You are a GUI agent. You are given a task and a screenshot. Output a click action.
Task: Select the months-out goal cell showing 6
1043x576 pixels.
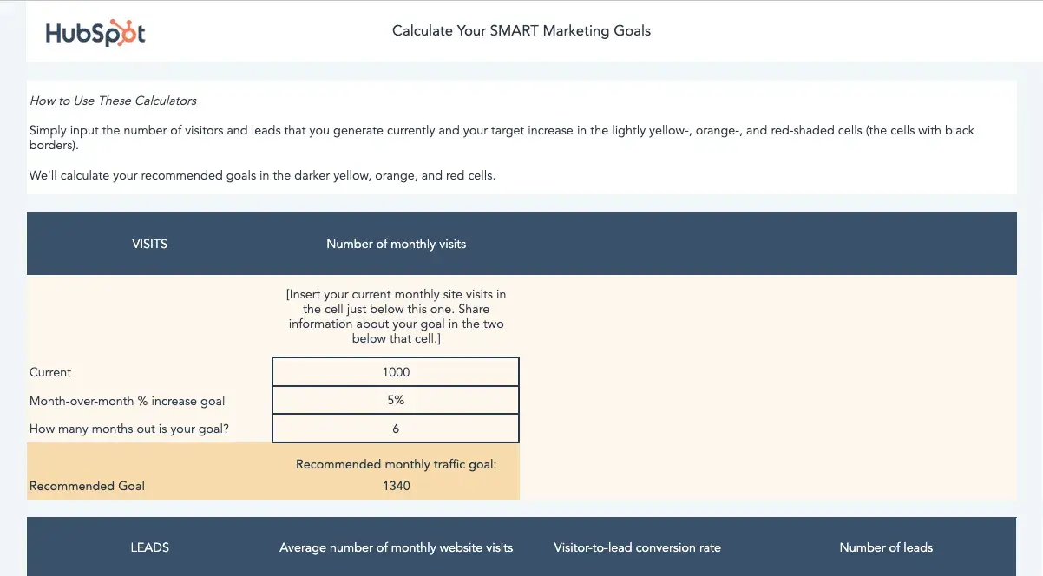coord(396,429)
